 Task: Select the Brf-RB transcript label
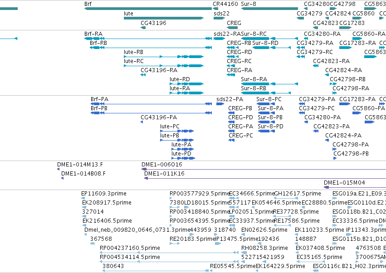coord(98,43)
